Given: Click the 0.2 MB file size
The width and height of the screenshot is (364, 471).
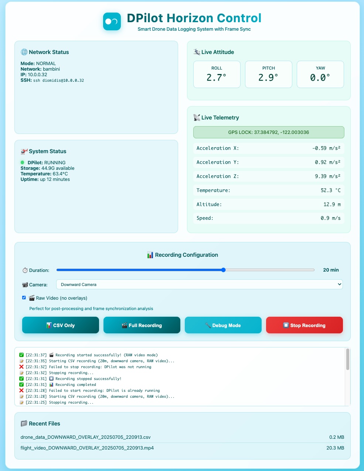Looking at the screenshot, I should (337, 437).
